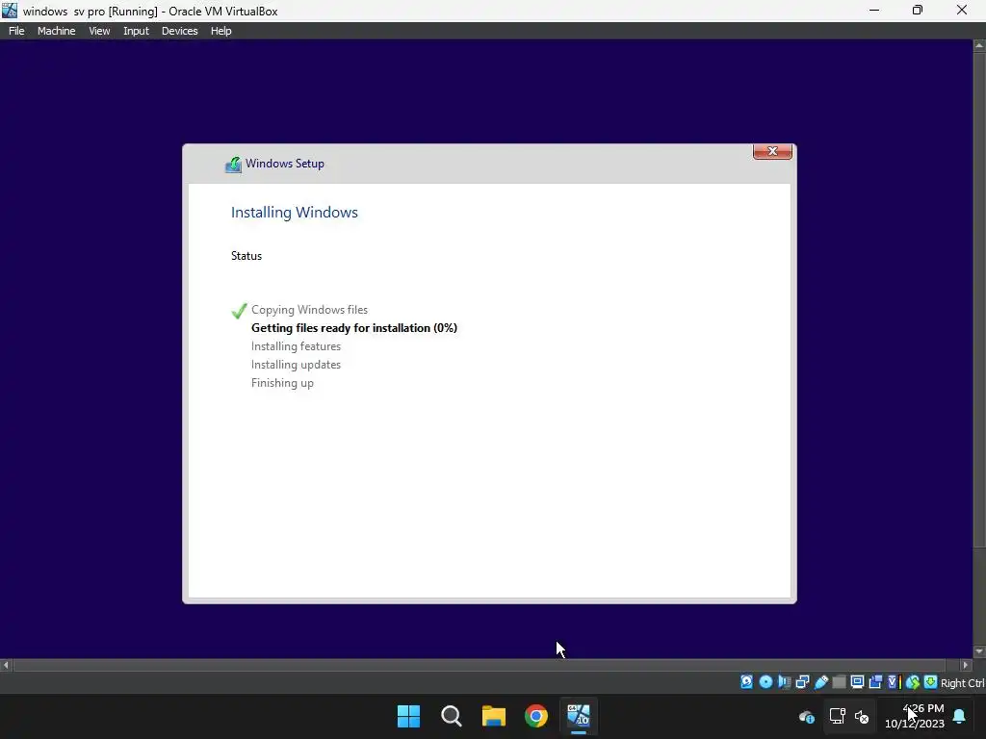Click 'Copying Windows files' step text
This screenshot has width=986, height=739.
(309, 310)
